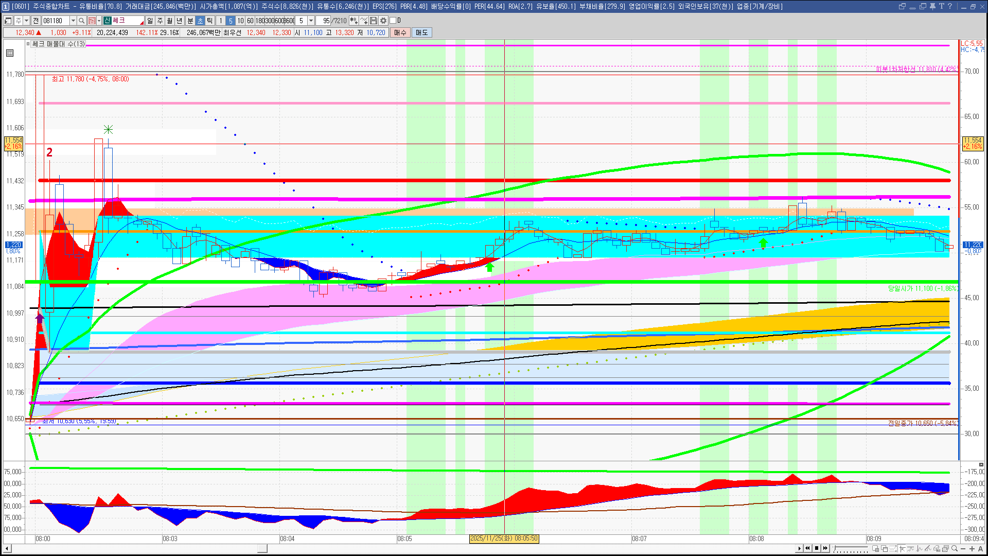Click the stock search magnifier icon
988x556 pixels.
(82, 21)
